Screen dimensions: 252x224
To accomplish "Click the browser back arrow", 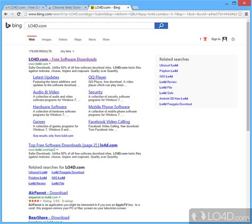I will click(6, 14).
